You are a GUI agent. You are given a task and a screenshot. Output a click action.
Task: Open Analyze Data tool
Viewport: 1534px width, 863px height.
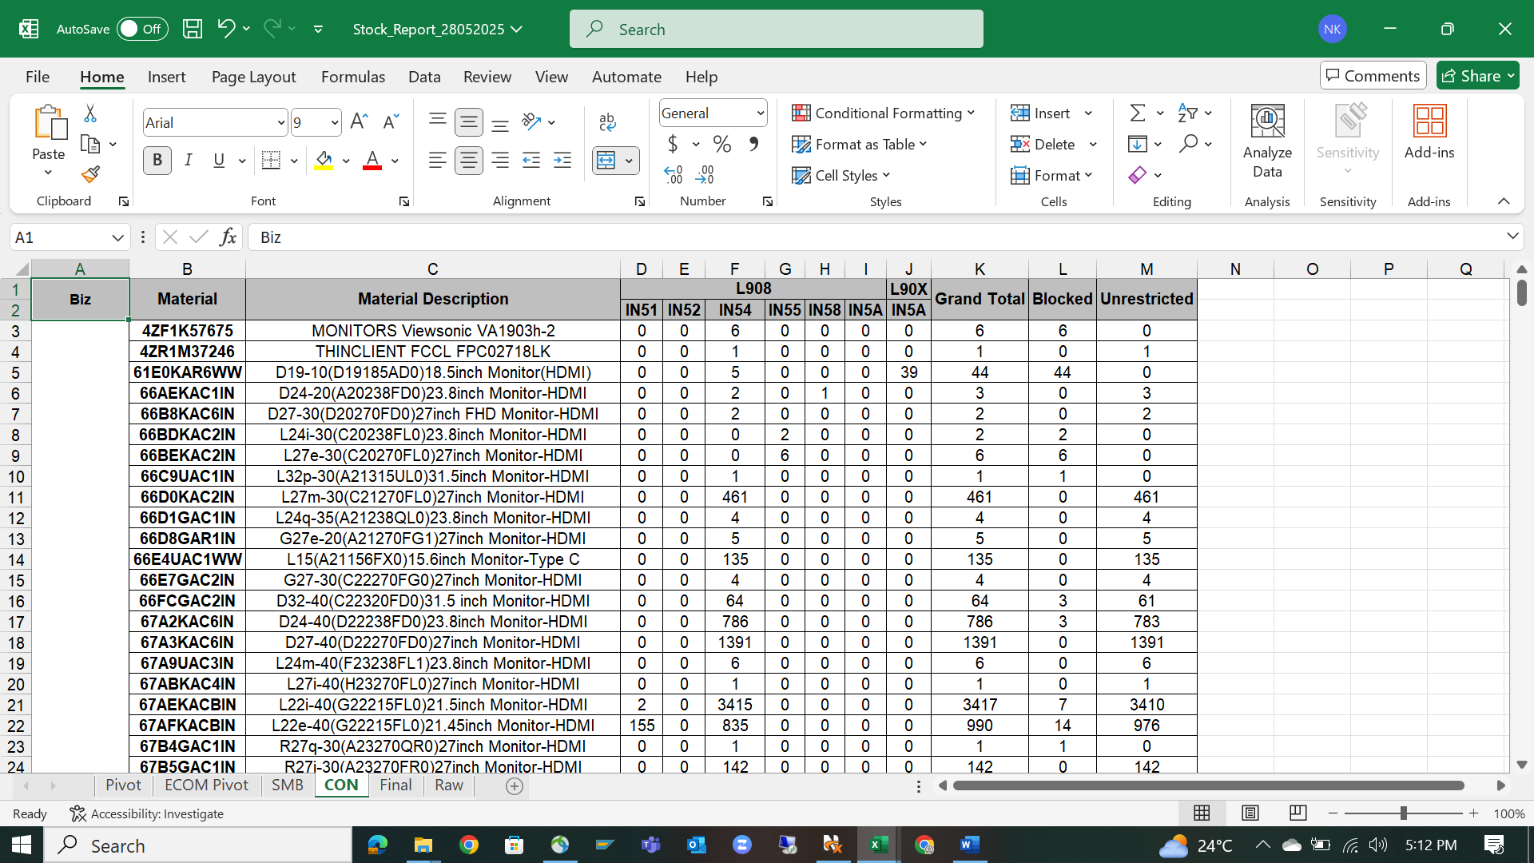point(1267,141)
